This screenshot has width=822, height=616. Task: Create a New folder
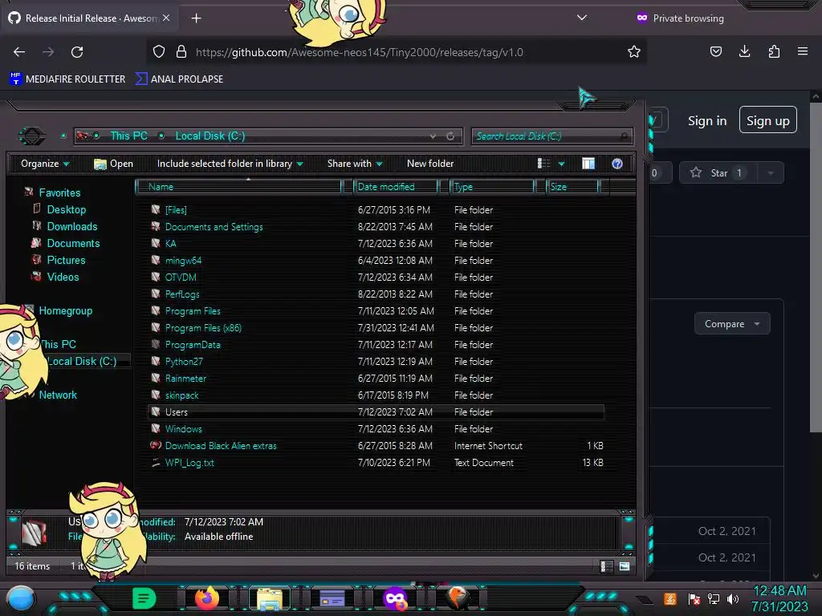click(430, 164)
